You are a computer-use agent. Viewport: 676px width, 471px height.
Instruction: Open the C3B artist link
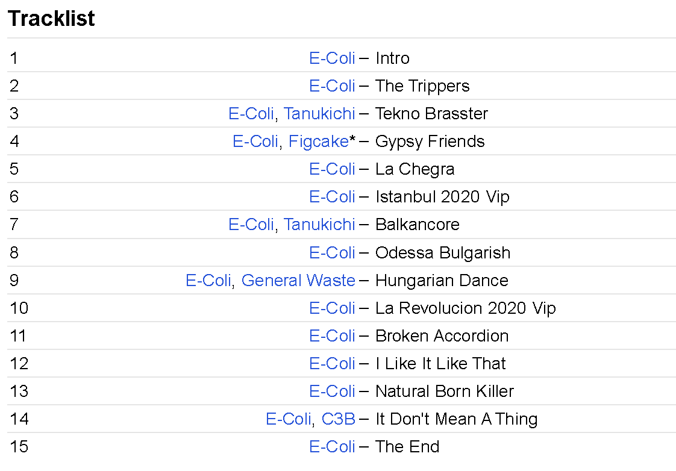(x=339, y=419)
